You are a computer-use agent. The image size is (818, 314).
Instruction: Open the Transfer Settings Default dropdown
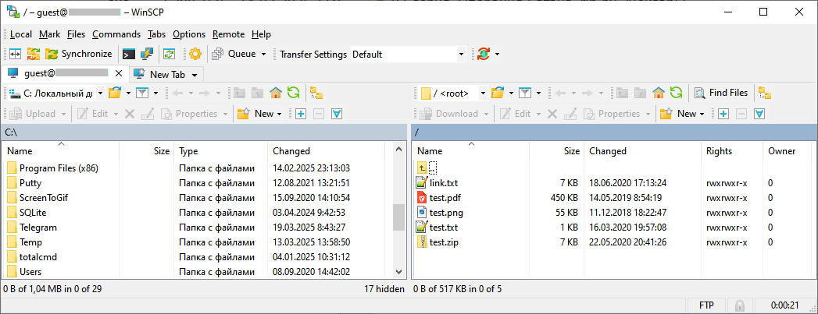[x=461, y=54]
